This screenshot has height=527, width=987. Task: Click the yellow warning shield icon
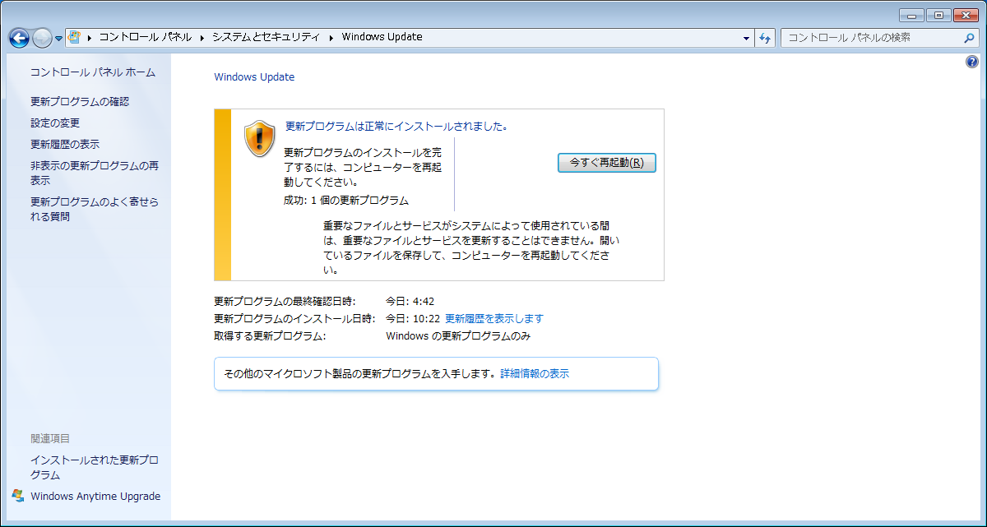coord(260,138)
